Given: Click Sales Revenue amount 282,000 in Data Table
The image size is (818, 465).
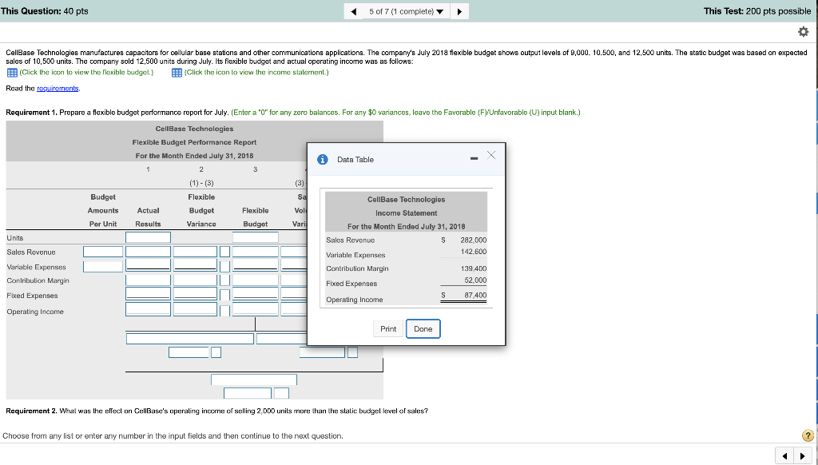Looking at the screenshot, I should click(473, 240).
